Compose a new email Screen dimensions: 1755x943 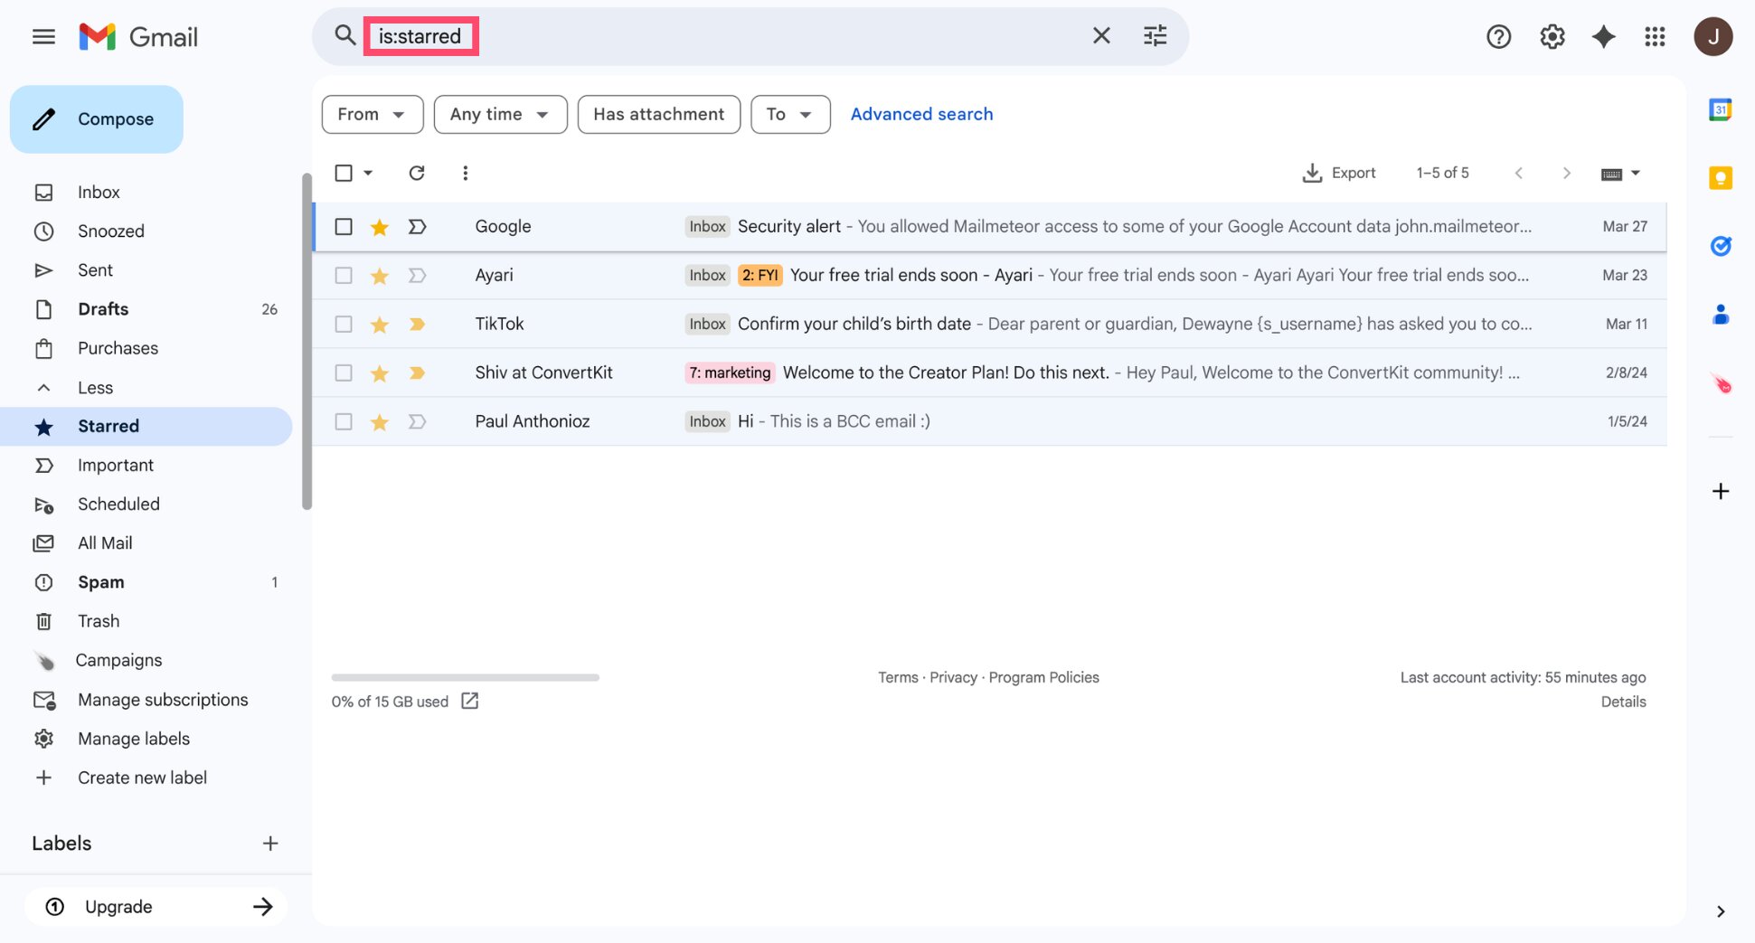click(x=97, y=119)
